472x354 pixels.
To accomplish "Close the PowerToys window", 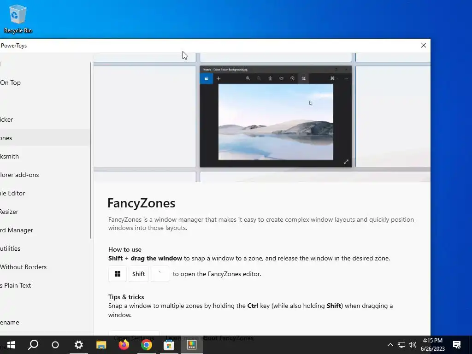I will (x=423, y=45).
